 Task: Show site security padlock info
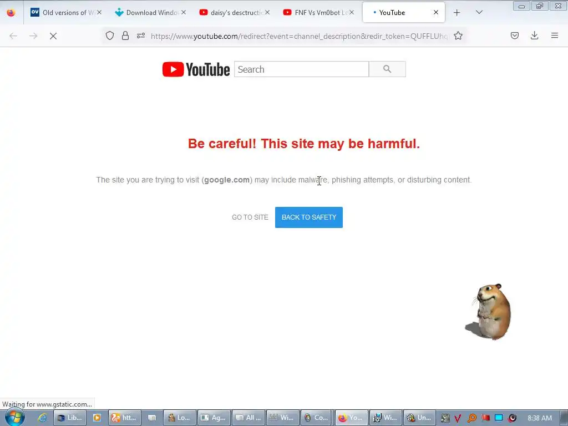pos(125,35)
